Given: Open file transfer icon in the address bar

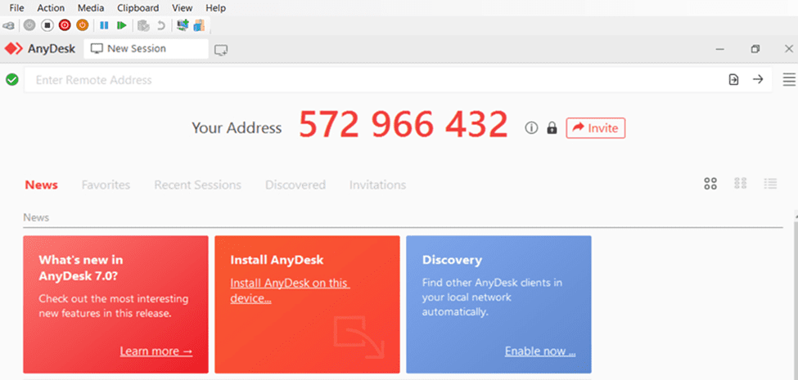Looking at the screenshot, I should 733,79.
